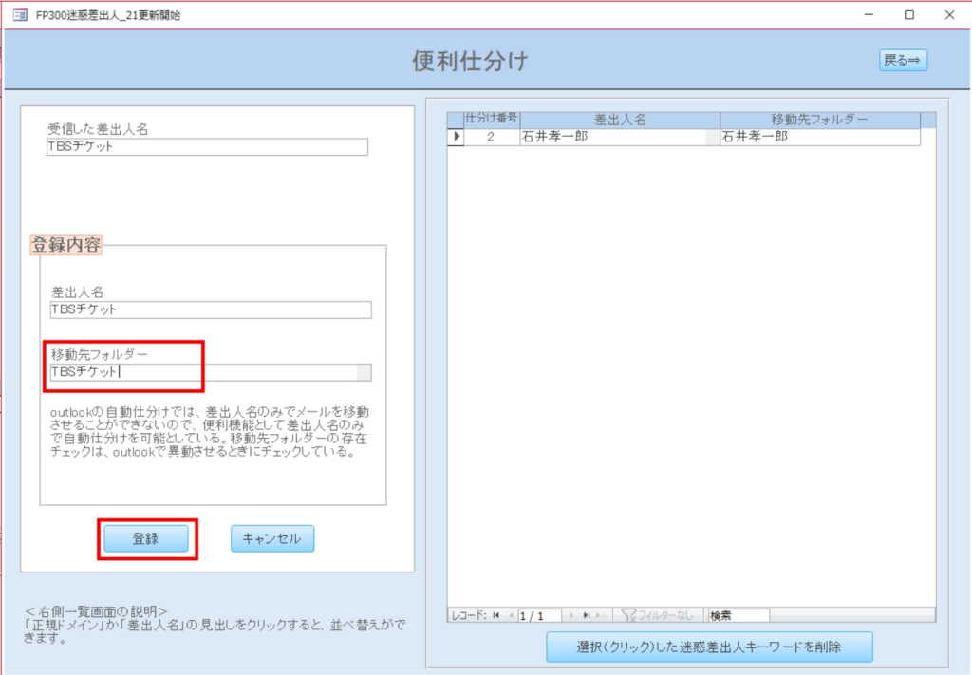Go to next record arrow
This screenshot has width=972, height=675.
(x=571, y=615)
